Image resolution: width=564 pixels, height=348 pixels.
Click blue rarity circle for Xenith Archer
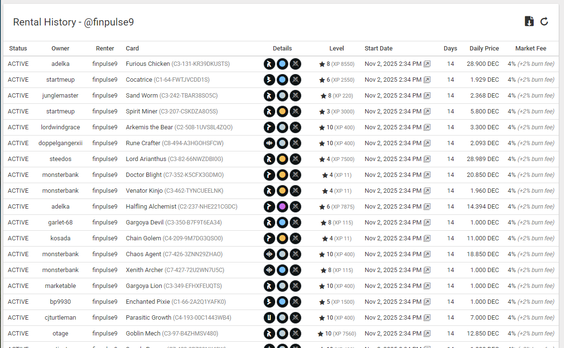(282, 270)
